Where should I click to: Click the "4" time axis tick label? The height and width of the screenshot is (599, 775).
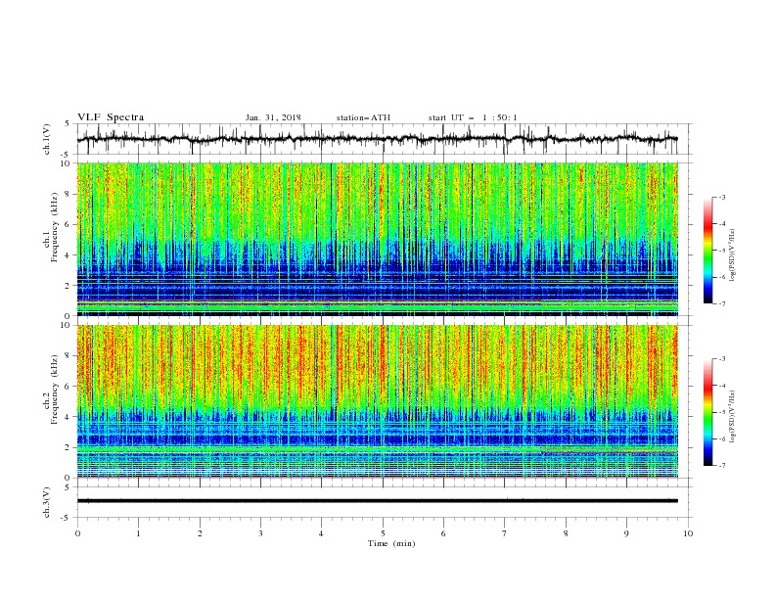[x=321, y=533]
